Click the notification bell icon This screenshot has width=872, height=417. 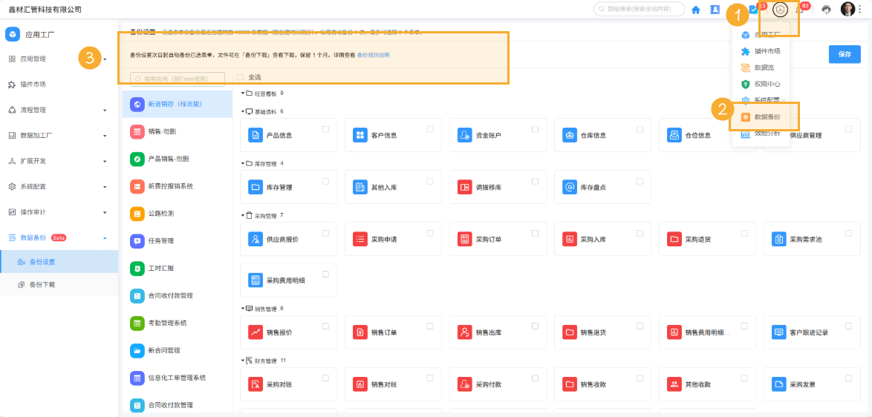[x=800, y=10]
